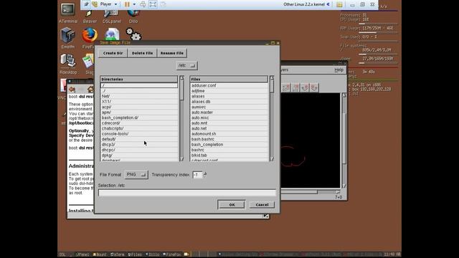Click the second toolbar icon in the paint window
Screen dimensions: 459x258
coord(295,87)
